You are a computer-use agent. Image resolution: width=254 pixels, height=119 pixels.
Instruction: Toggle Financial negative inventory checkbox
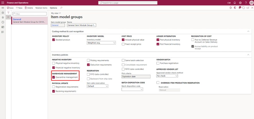click(x=53, y=68)
